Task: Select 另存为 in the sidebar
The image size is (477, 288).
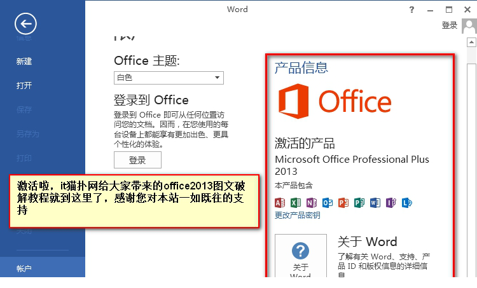Action: (x=28, y=134)
